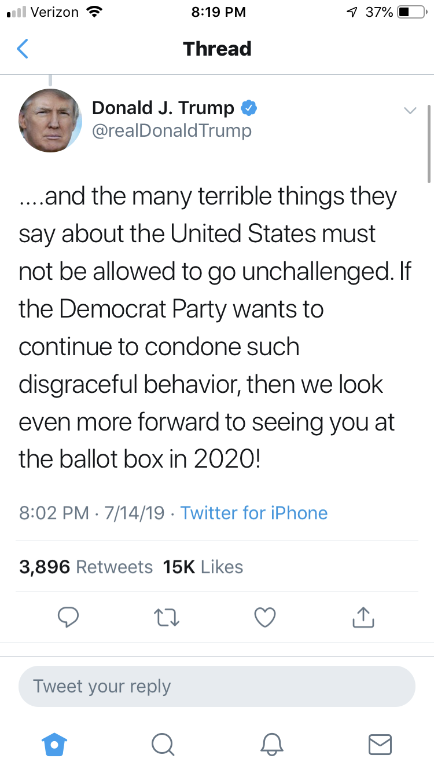View the 3,896 Retweets list

tap(86, 567)
